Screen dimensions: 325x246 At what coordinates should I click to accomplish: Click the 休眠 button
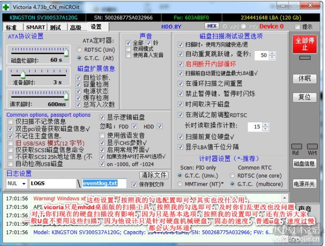[305, 79]
